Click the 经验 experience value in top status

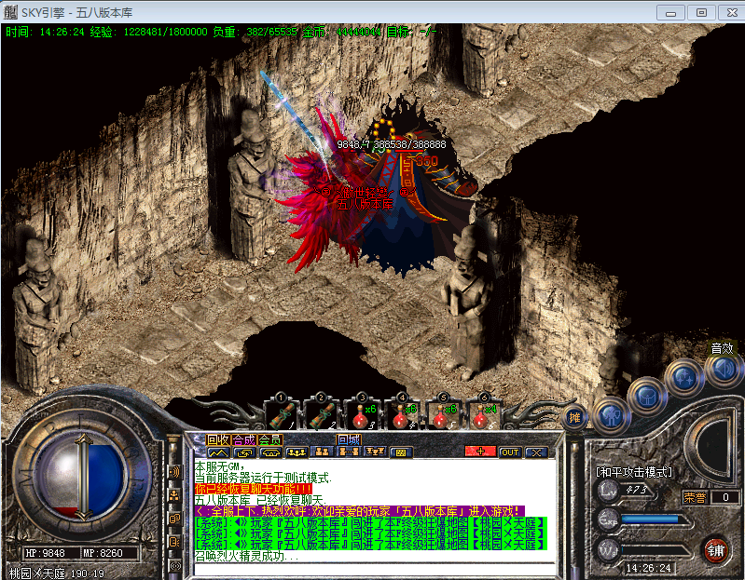tap(148, 32)
